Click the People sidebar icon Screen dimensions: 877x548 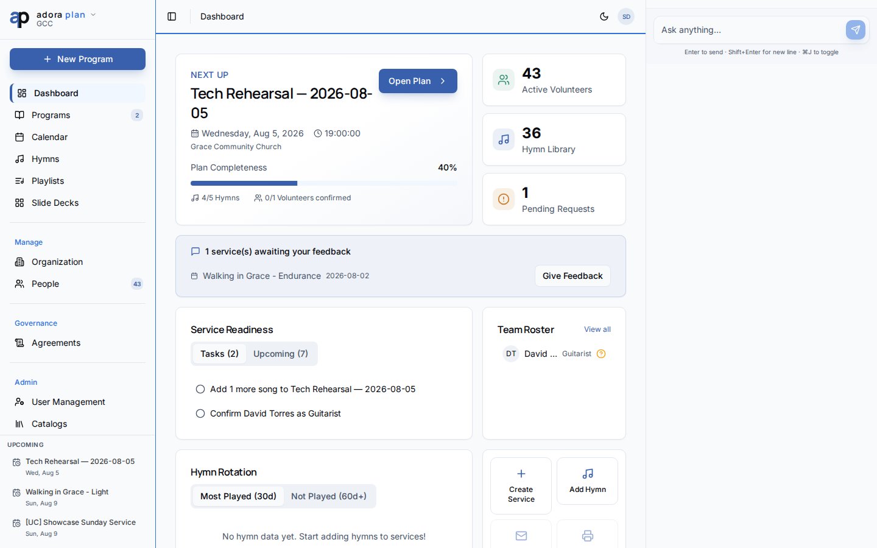[19, 284]
